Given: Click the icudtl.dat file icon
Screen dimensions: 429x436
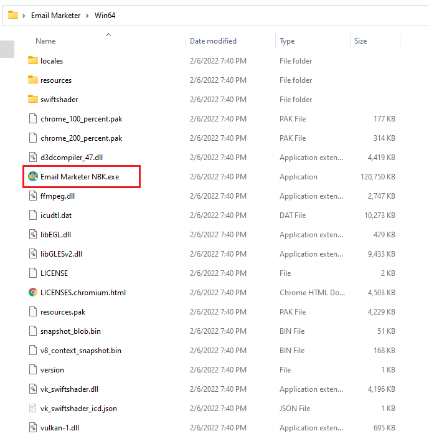Looking at the screenshot, I should pyautogui.click(x=33, y=215).
